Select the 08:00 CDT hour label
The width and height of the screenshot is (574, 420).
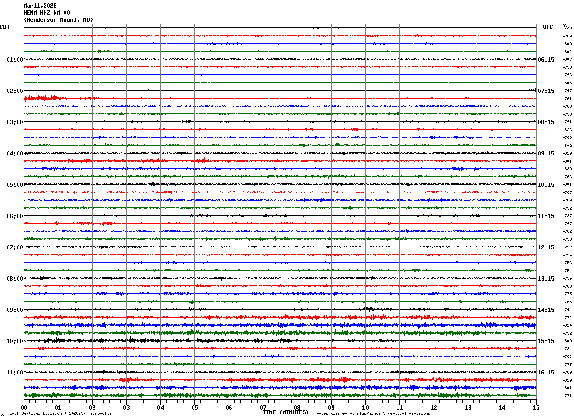pos(15,279)
